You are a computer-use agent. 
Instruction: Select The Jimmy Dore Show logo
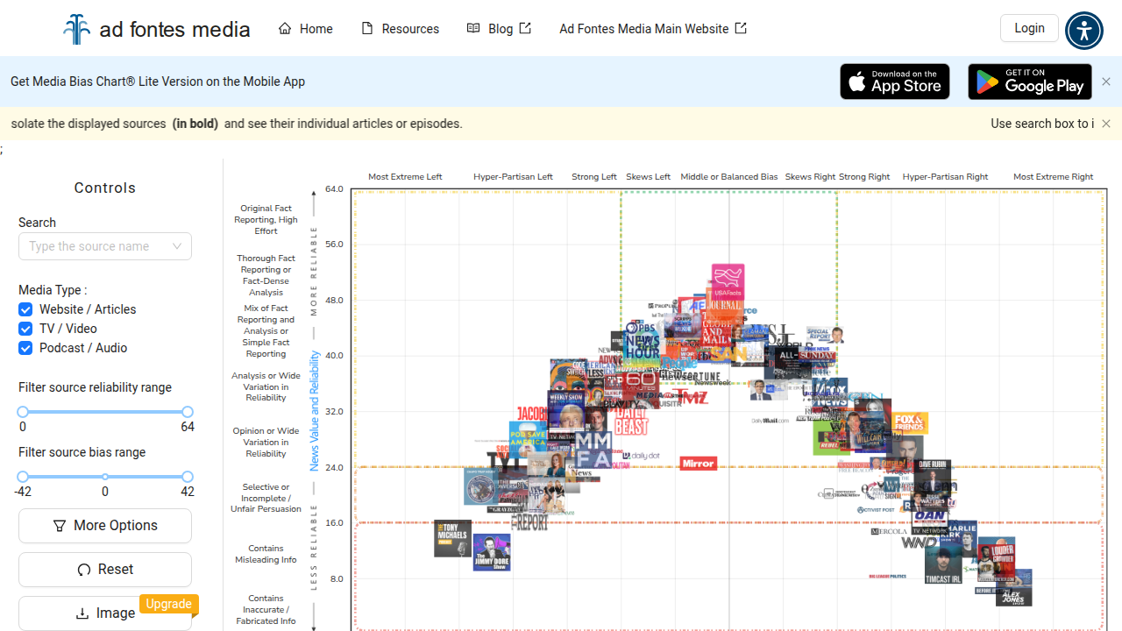(x=492, y=552)
